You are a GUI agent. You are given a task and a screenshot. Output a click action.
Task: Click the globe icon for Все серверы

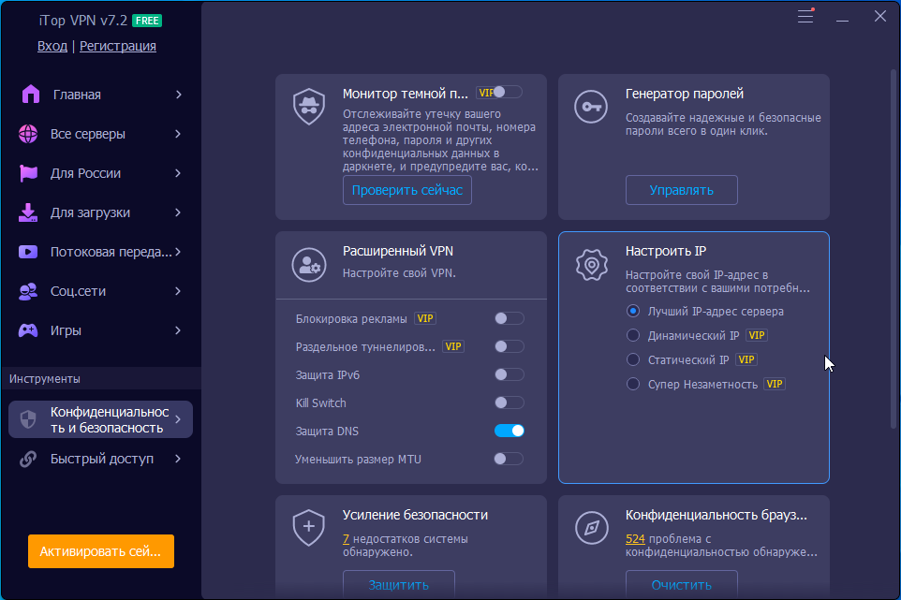point(29,134)
